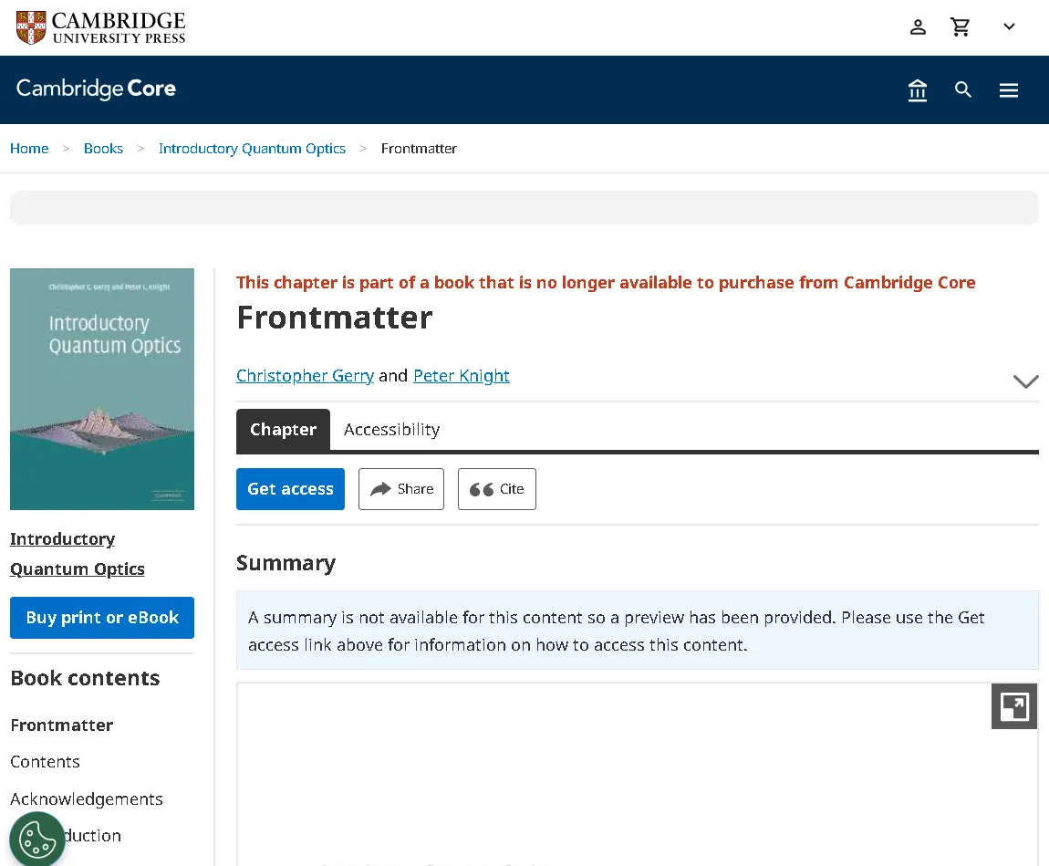Click the account profile icon

click(x=918, y=26)
